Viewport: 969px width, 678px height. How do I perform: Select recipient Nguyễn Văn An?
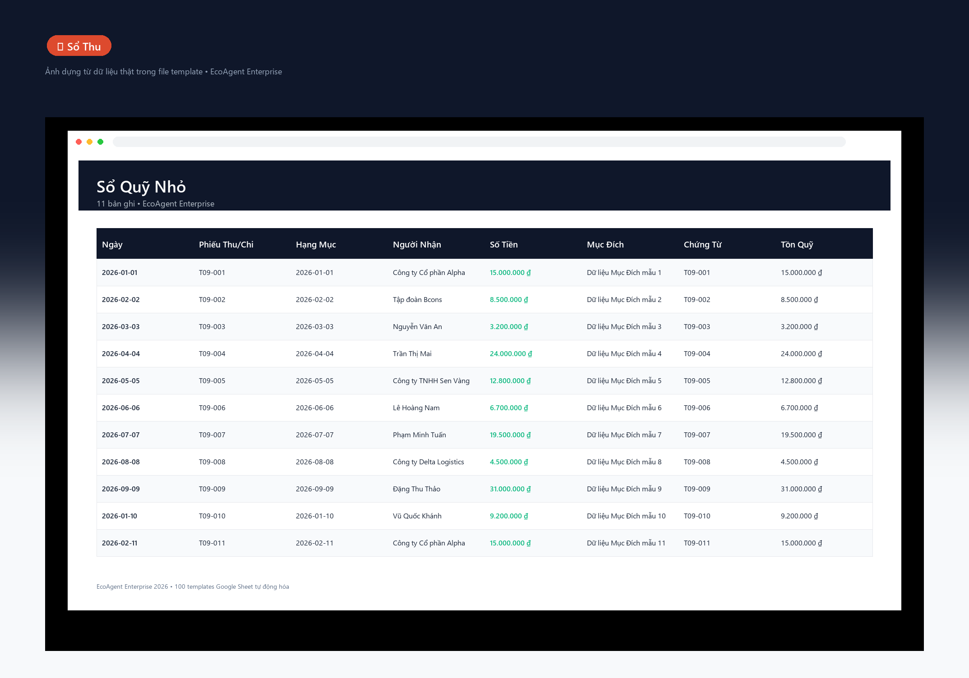pos(417,326)
